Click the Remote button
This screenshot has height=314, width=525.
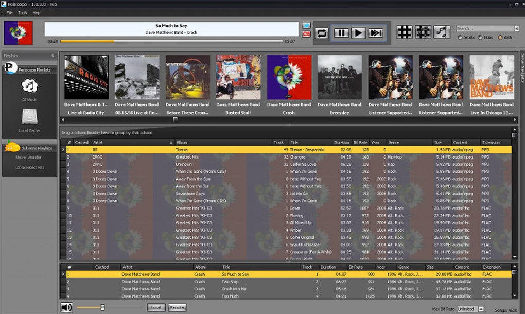177,308
